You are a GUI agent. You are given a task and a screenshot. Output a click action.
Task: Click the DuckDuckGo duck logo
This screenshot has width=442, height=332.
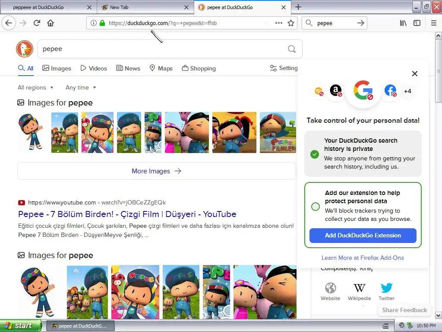pos(25,49)
